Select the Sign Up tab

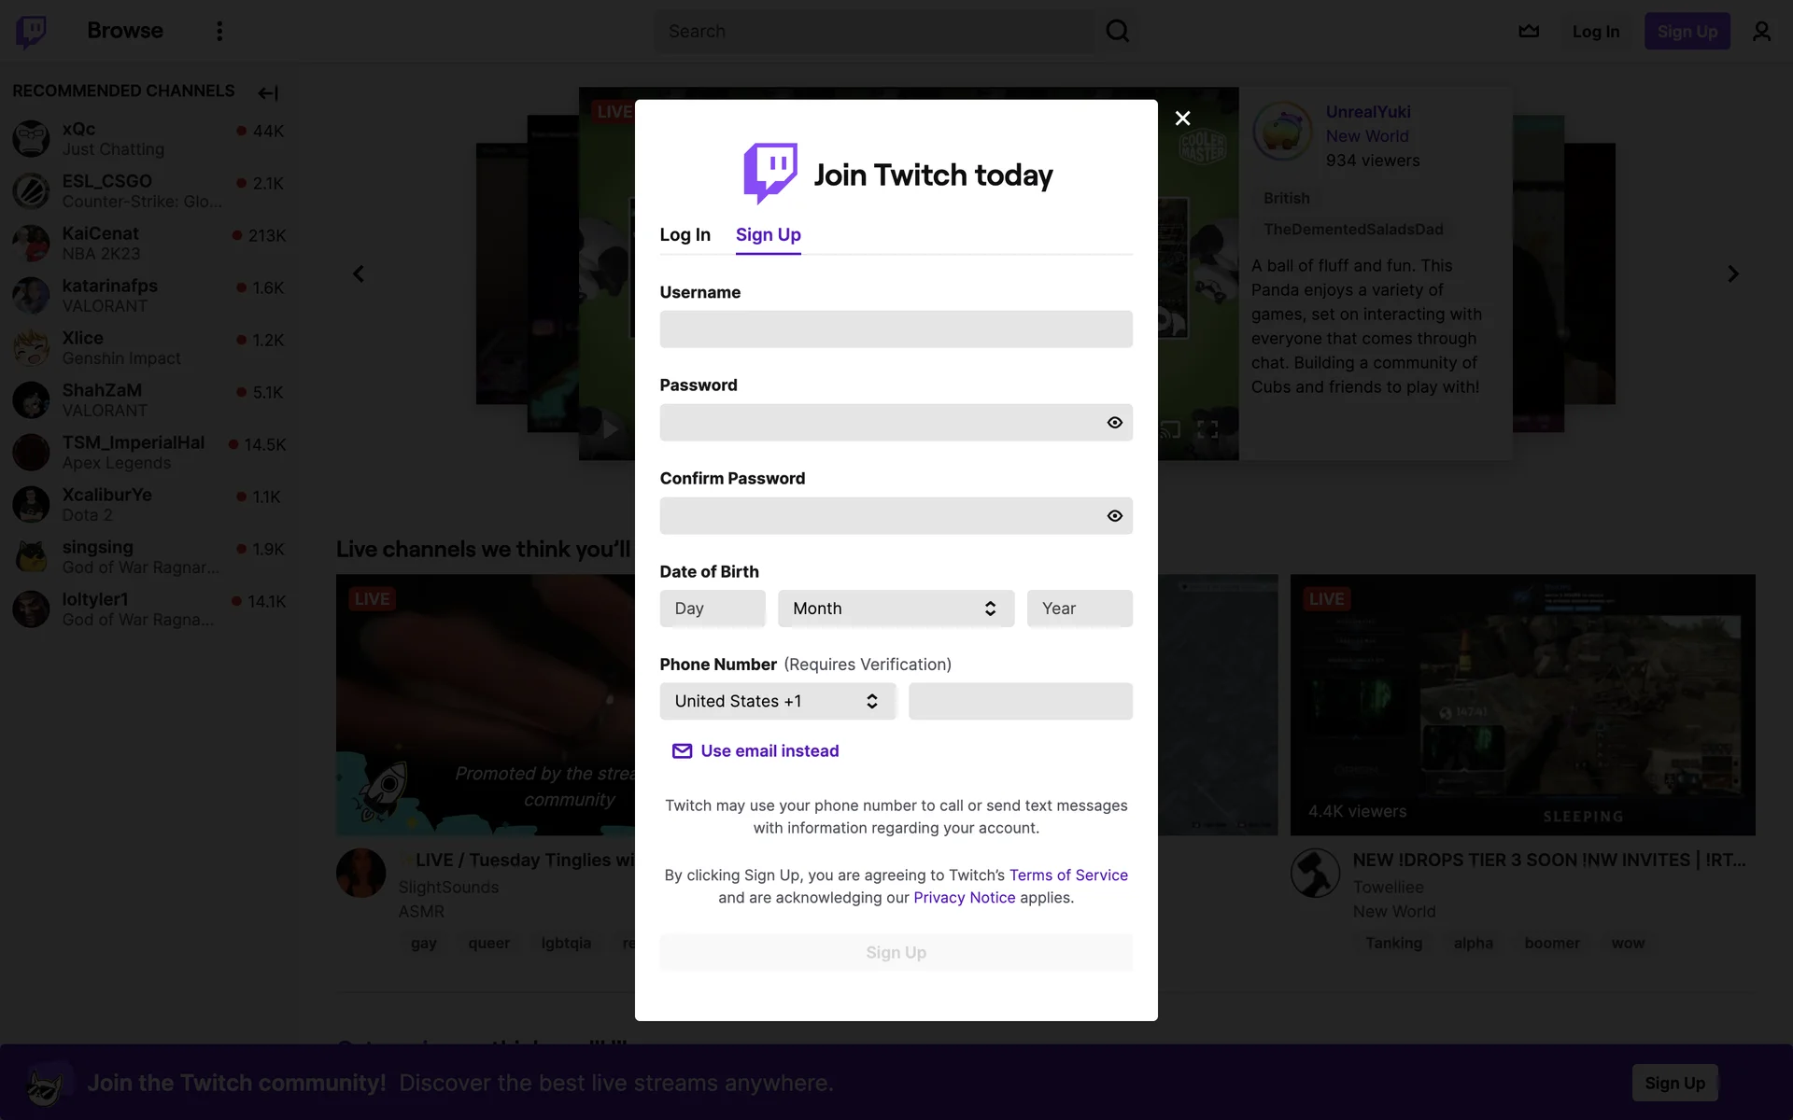[768, 235]
